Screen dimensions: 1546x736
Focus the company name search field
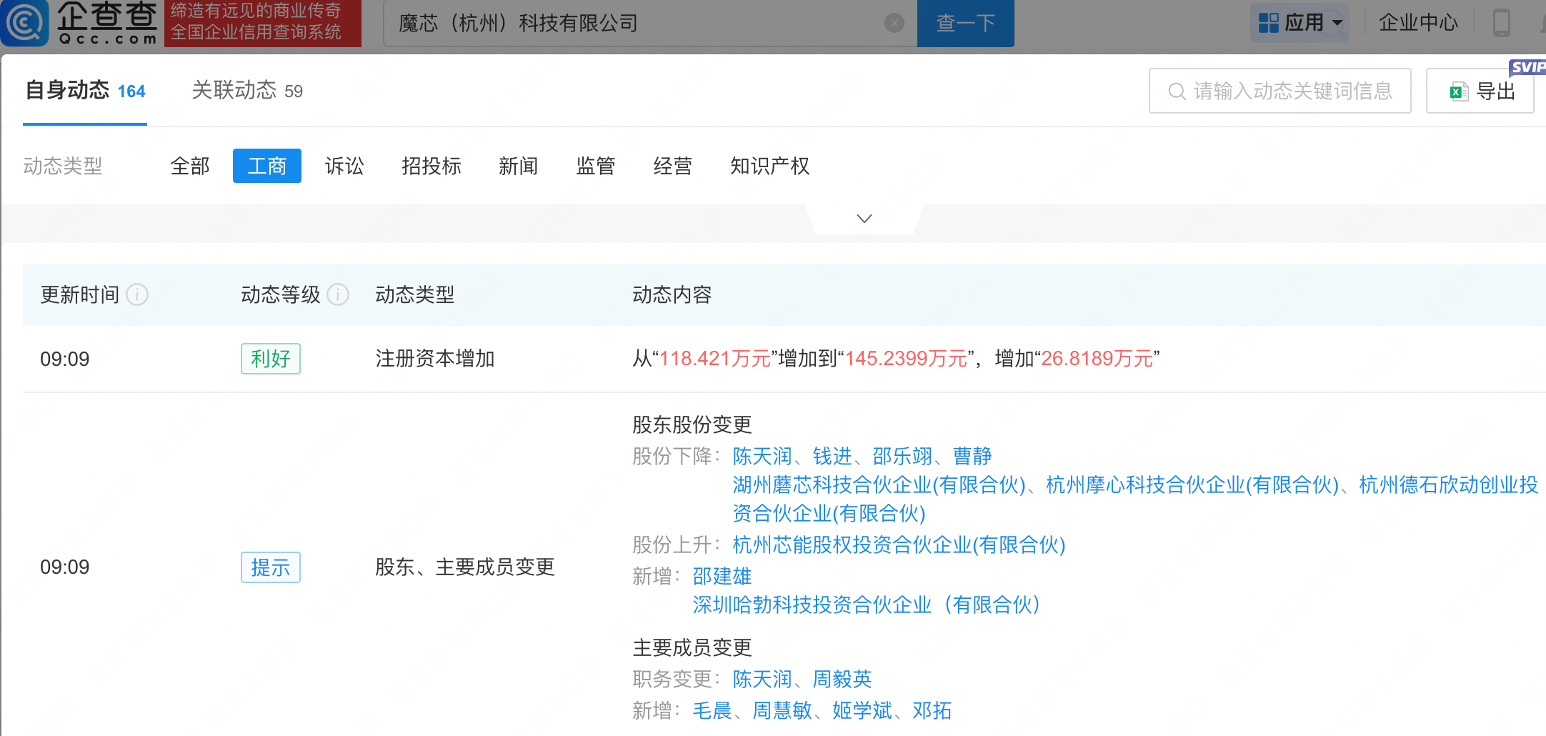tap(636, 24)
